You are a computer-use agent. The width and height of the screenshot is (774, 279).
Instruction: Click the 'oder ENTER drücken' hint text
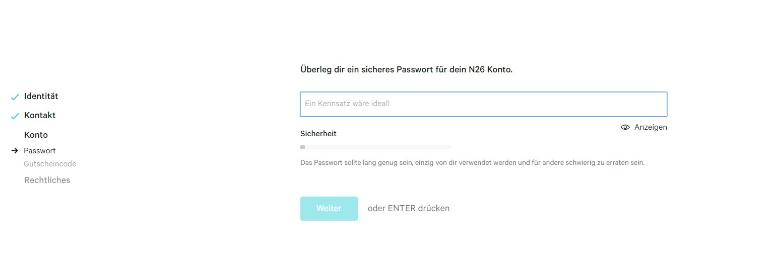click(409, 208)
